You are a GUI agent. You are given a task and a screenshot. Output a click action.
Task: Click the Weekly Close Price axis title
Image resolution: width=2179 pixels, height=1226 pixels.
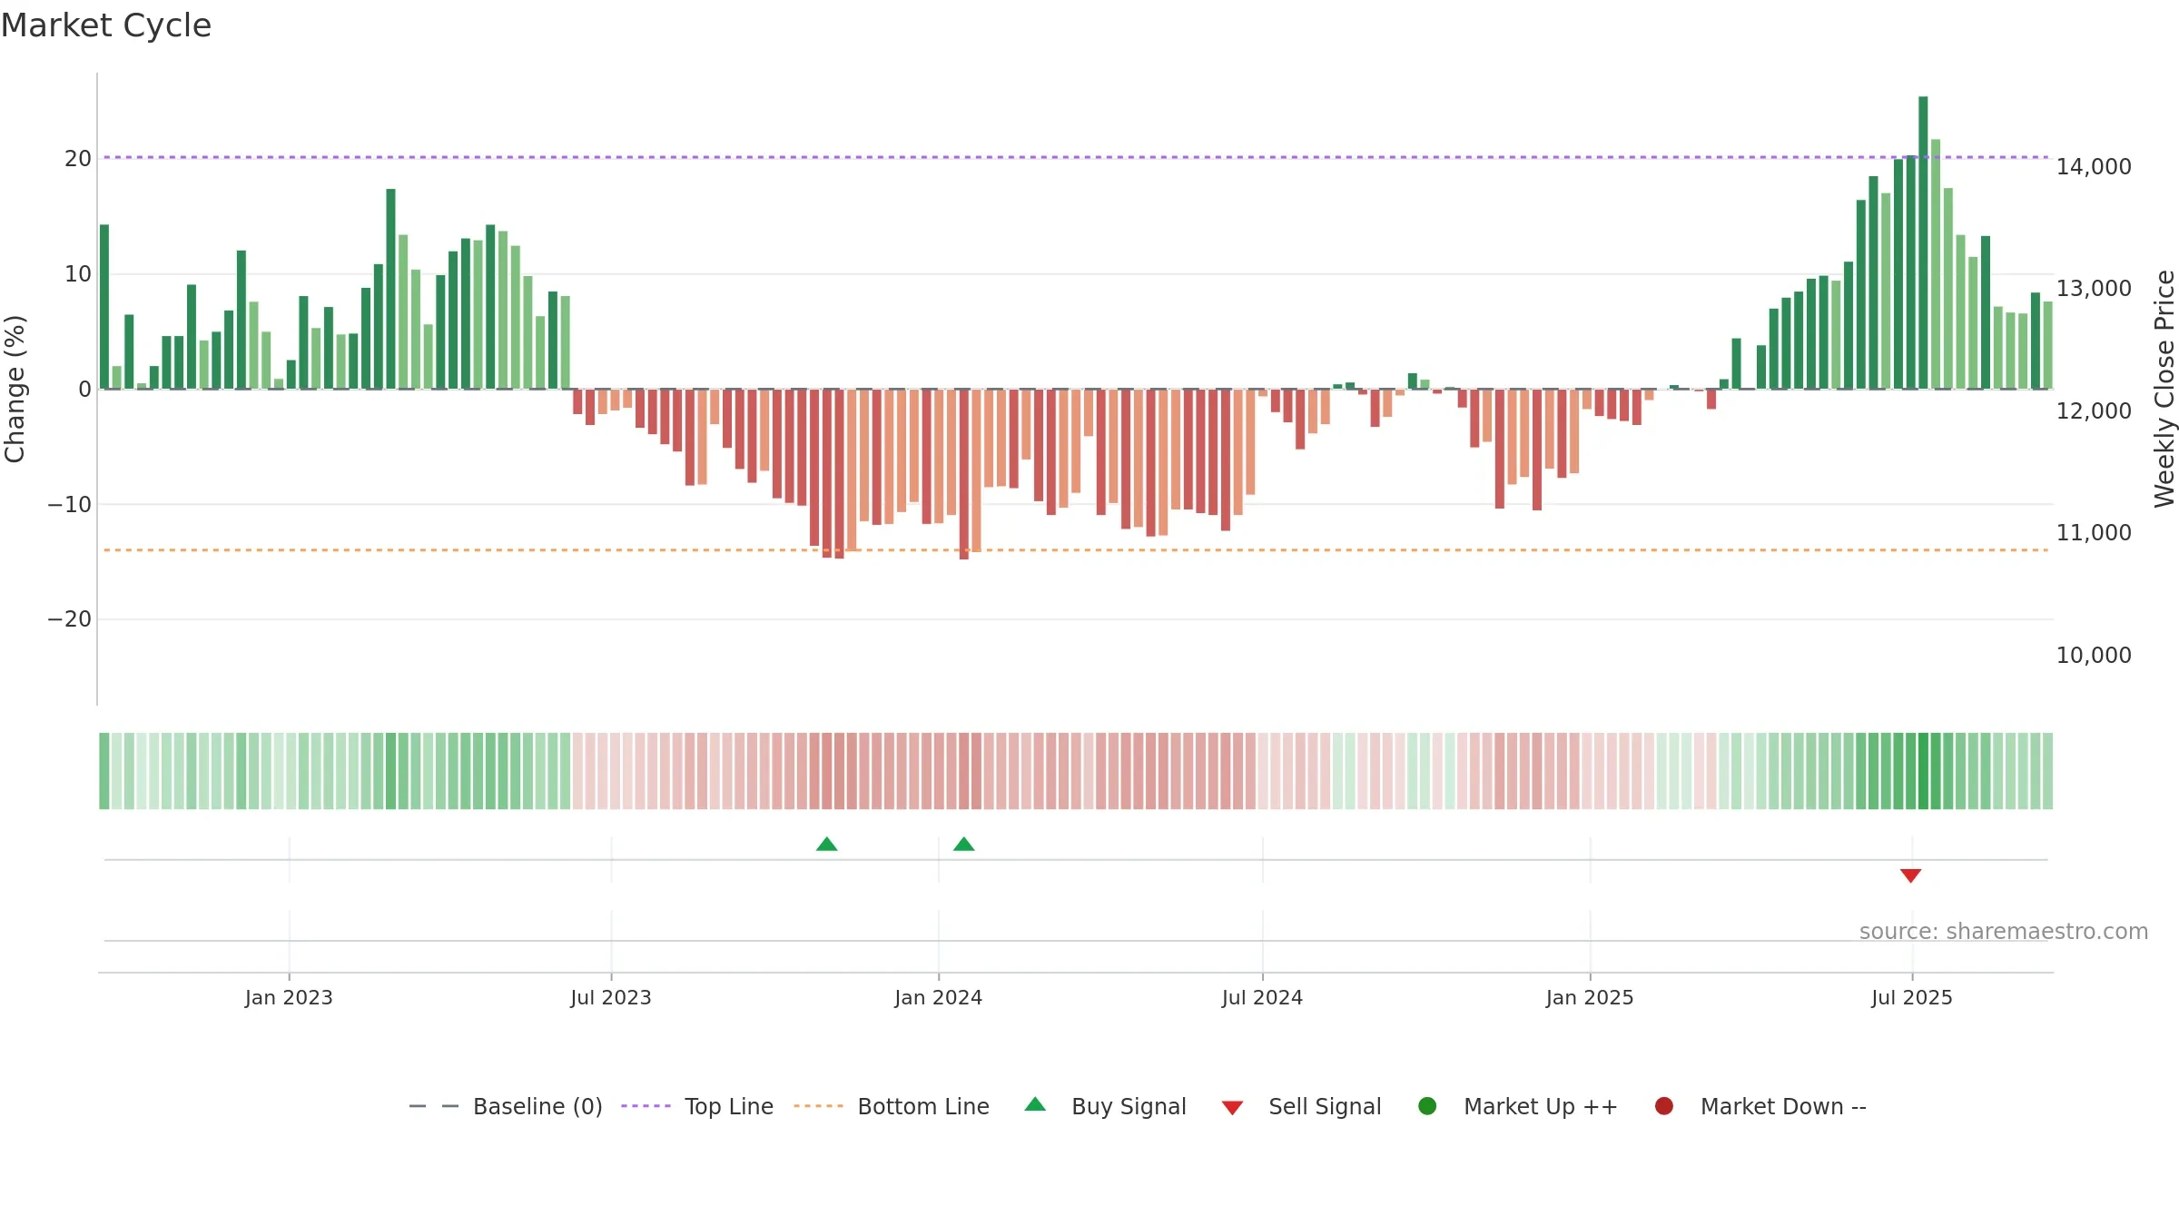coord(2164,389)
